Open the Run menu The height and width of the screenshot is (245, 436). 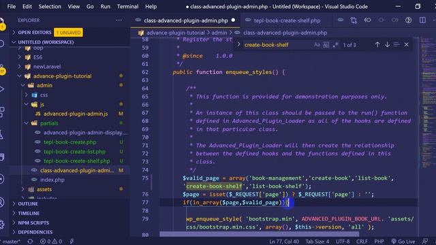click(x=105, y=6)
